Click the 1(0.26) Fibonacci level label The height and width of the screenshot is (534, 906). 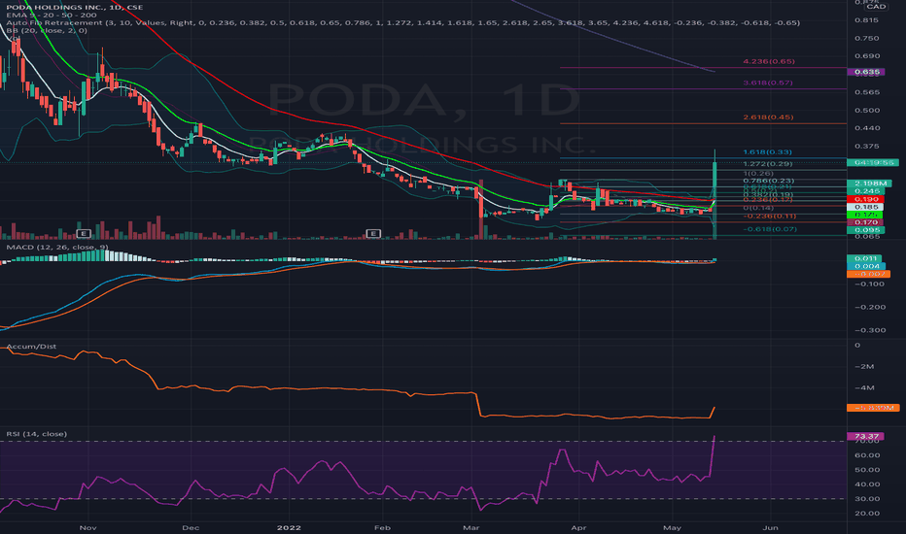point(758,173)
